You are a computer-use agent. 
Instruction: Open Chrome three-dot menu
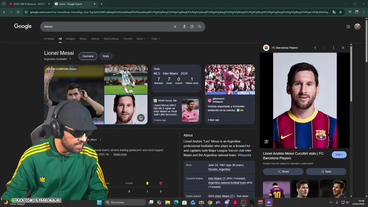point(364,12)
